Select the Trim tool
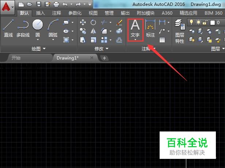Viewport: 225px width, 168px height. pos(104,22)
